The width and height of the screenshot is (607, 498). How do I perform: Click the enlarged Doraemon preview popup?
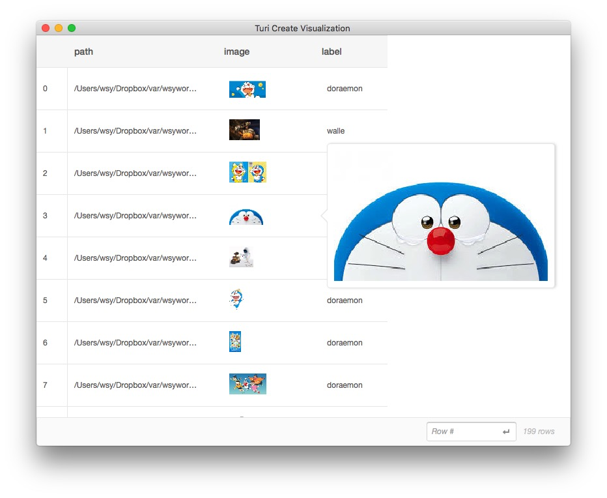(x=441, y=216)
